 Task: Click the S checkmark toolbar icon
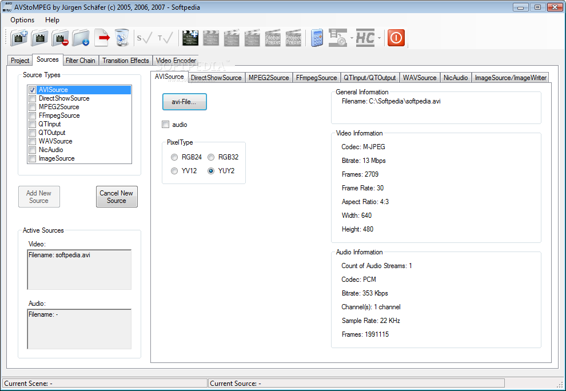pos(145,38)
